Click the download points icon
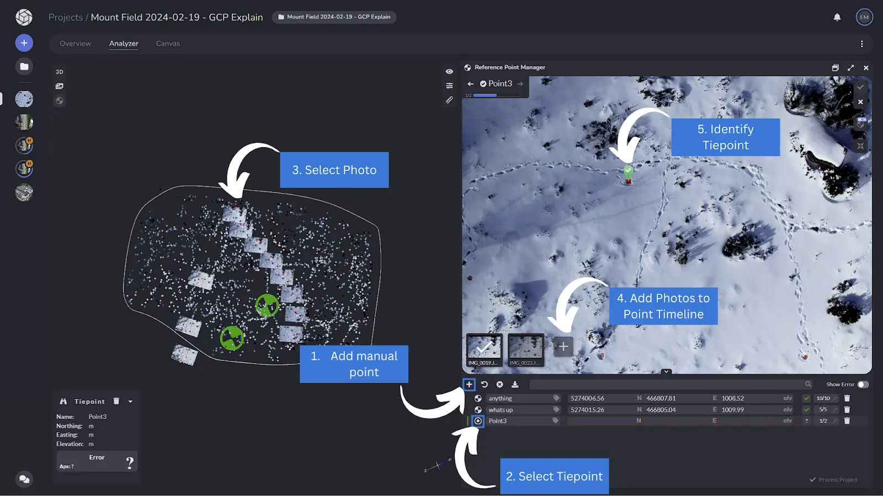 point(515,385)
